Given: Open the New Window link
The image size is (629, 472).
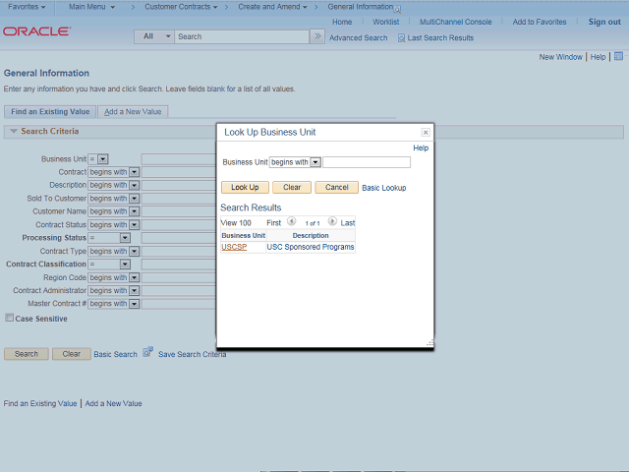Looking at the screenshot, I should [560, 57].
